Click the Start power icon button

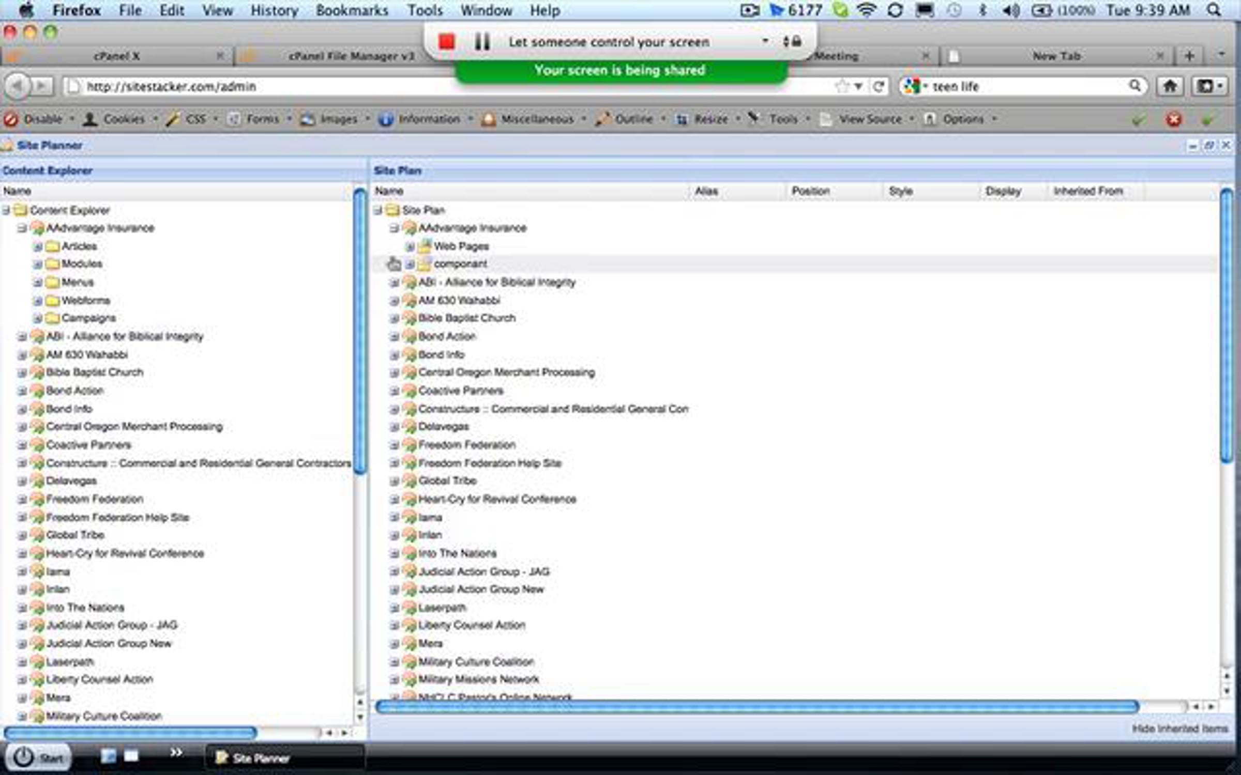tap(24, 757)
